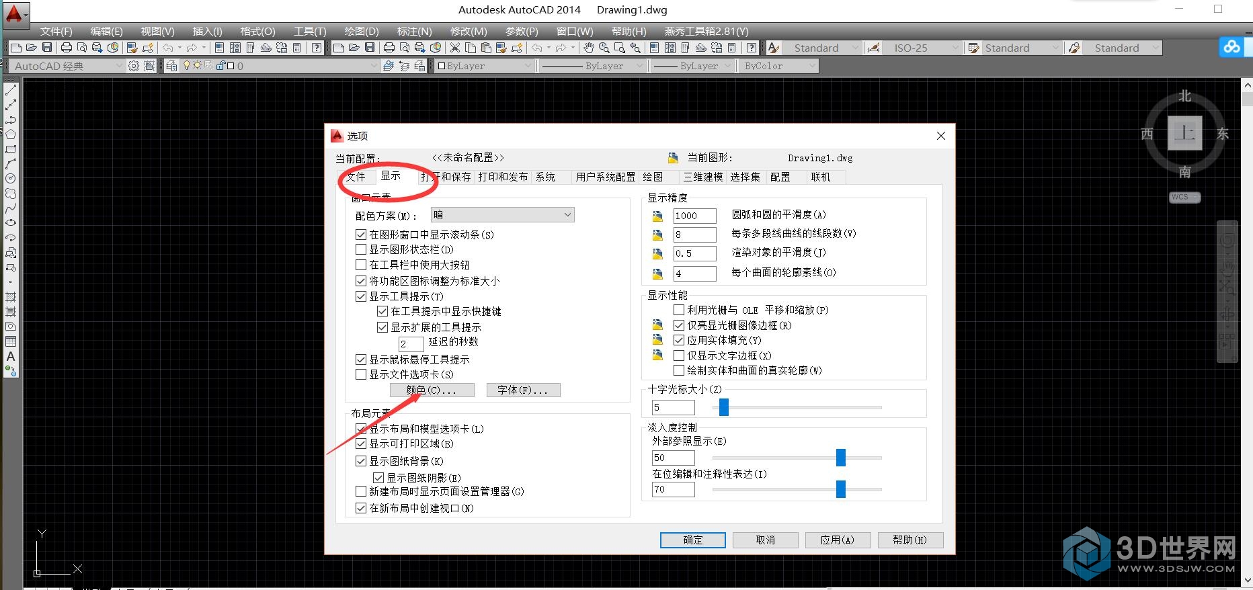Click the 颜色(C)... button
Viewport: 1253px width, 590px height.
(x=432, y=390)
